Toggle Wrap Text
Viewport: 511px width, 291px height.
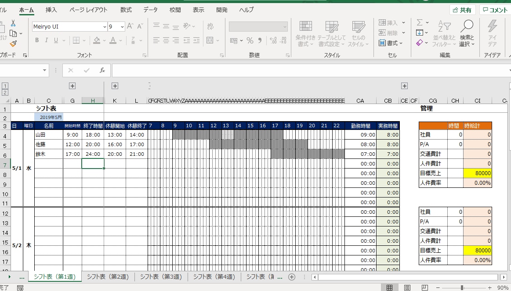coord(210,26)
